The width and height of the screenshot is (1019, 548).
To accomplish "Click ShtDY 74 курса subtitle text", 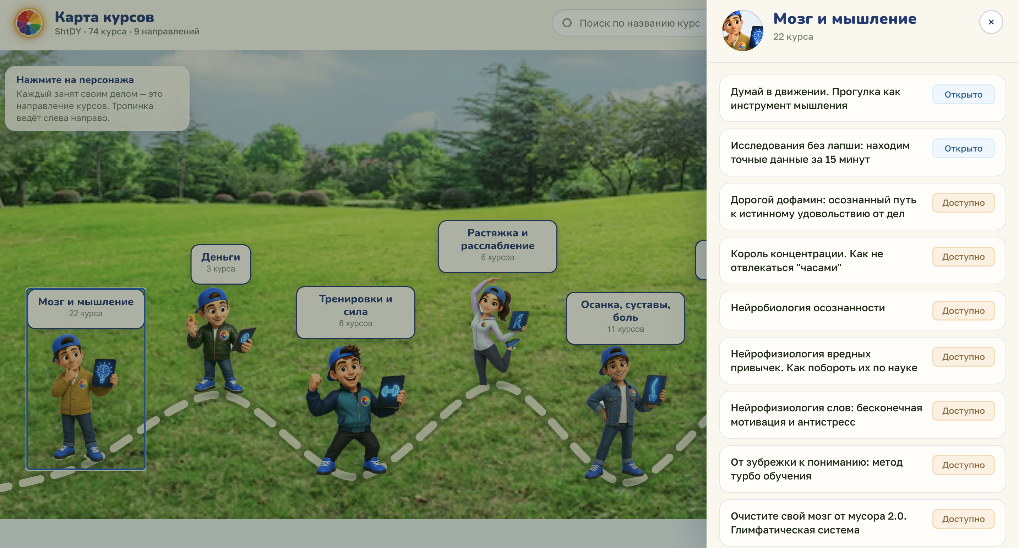I will [x=127, y=32].
